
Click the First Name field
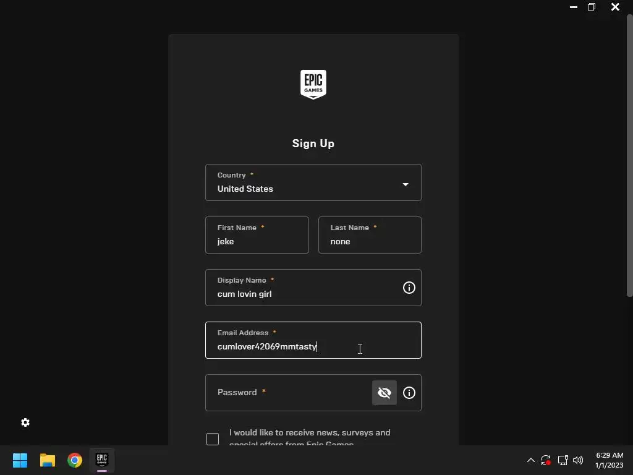tap(257, 235)
